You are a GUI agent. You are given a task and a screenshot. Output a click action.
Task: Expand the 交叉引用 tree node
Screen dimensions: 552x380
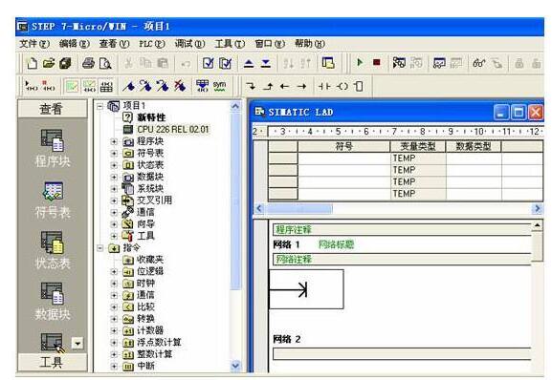tap(114, 201)
